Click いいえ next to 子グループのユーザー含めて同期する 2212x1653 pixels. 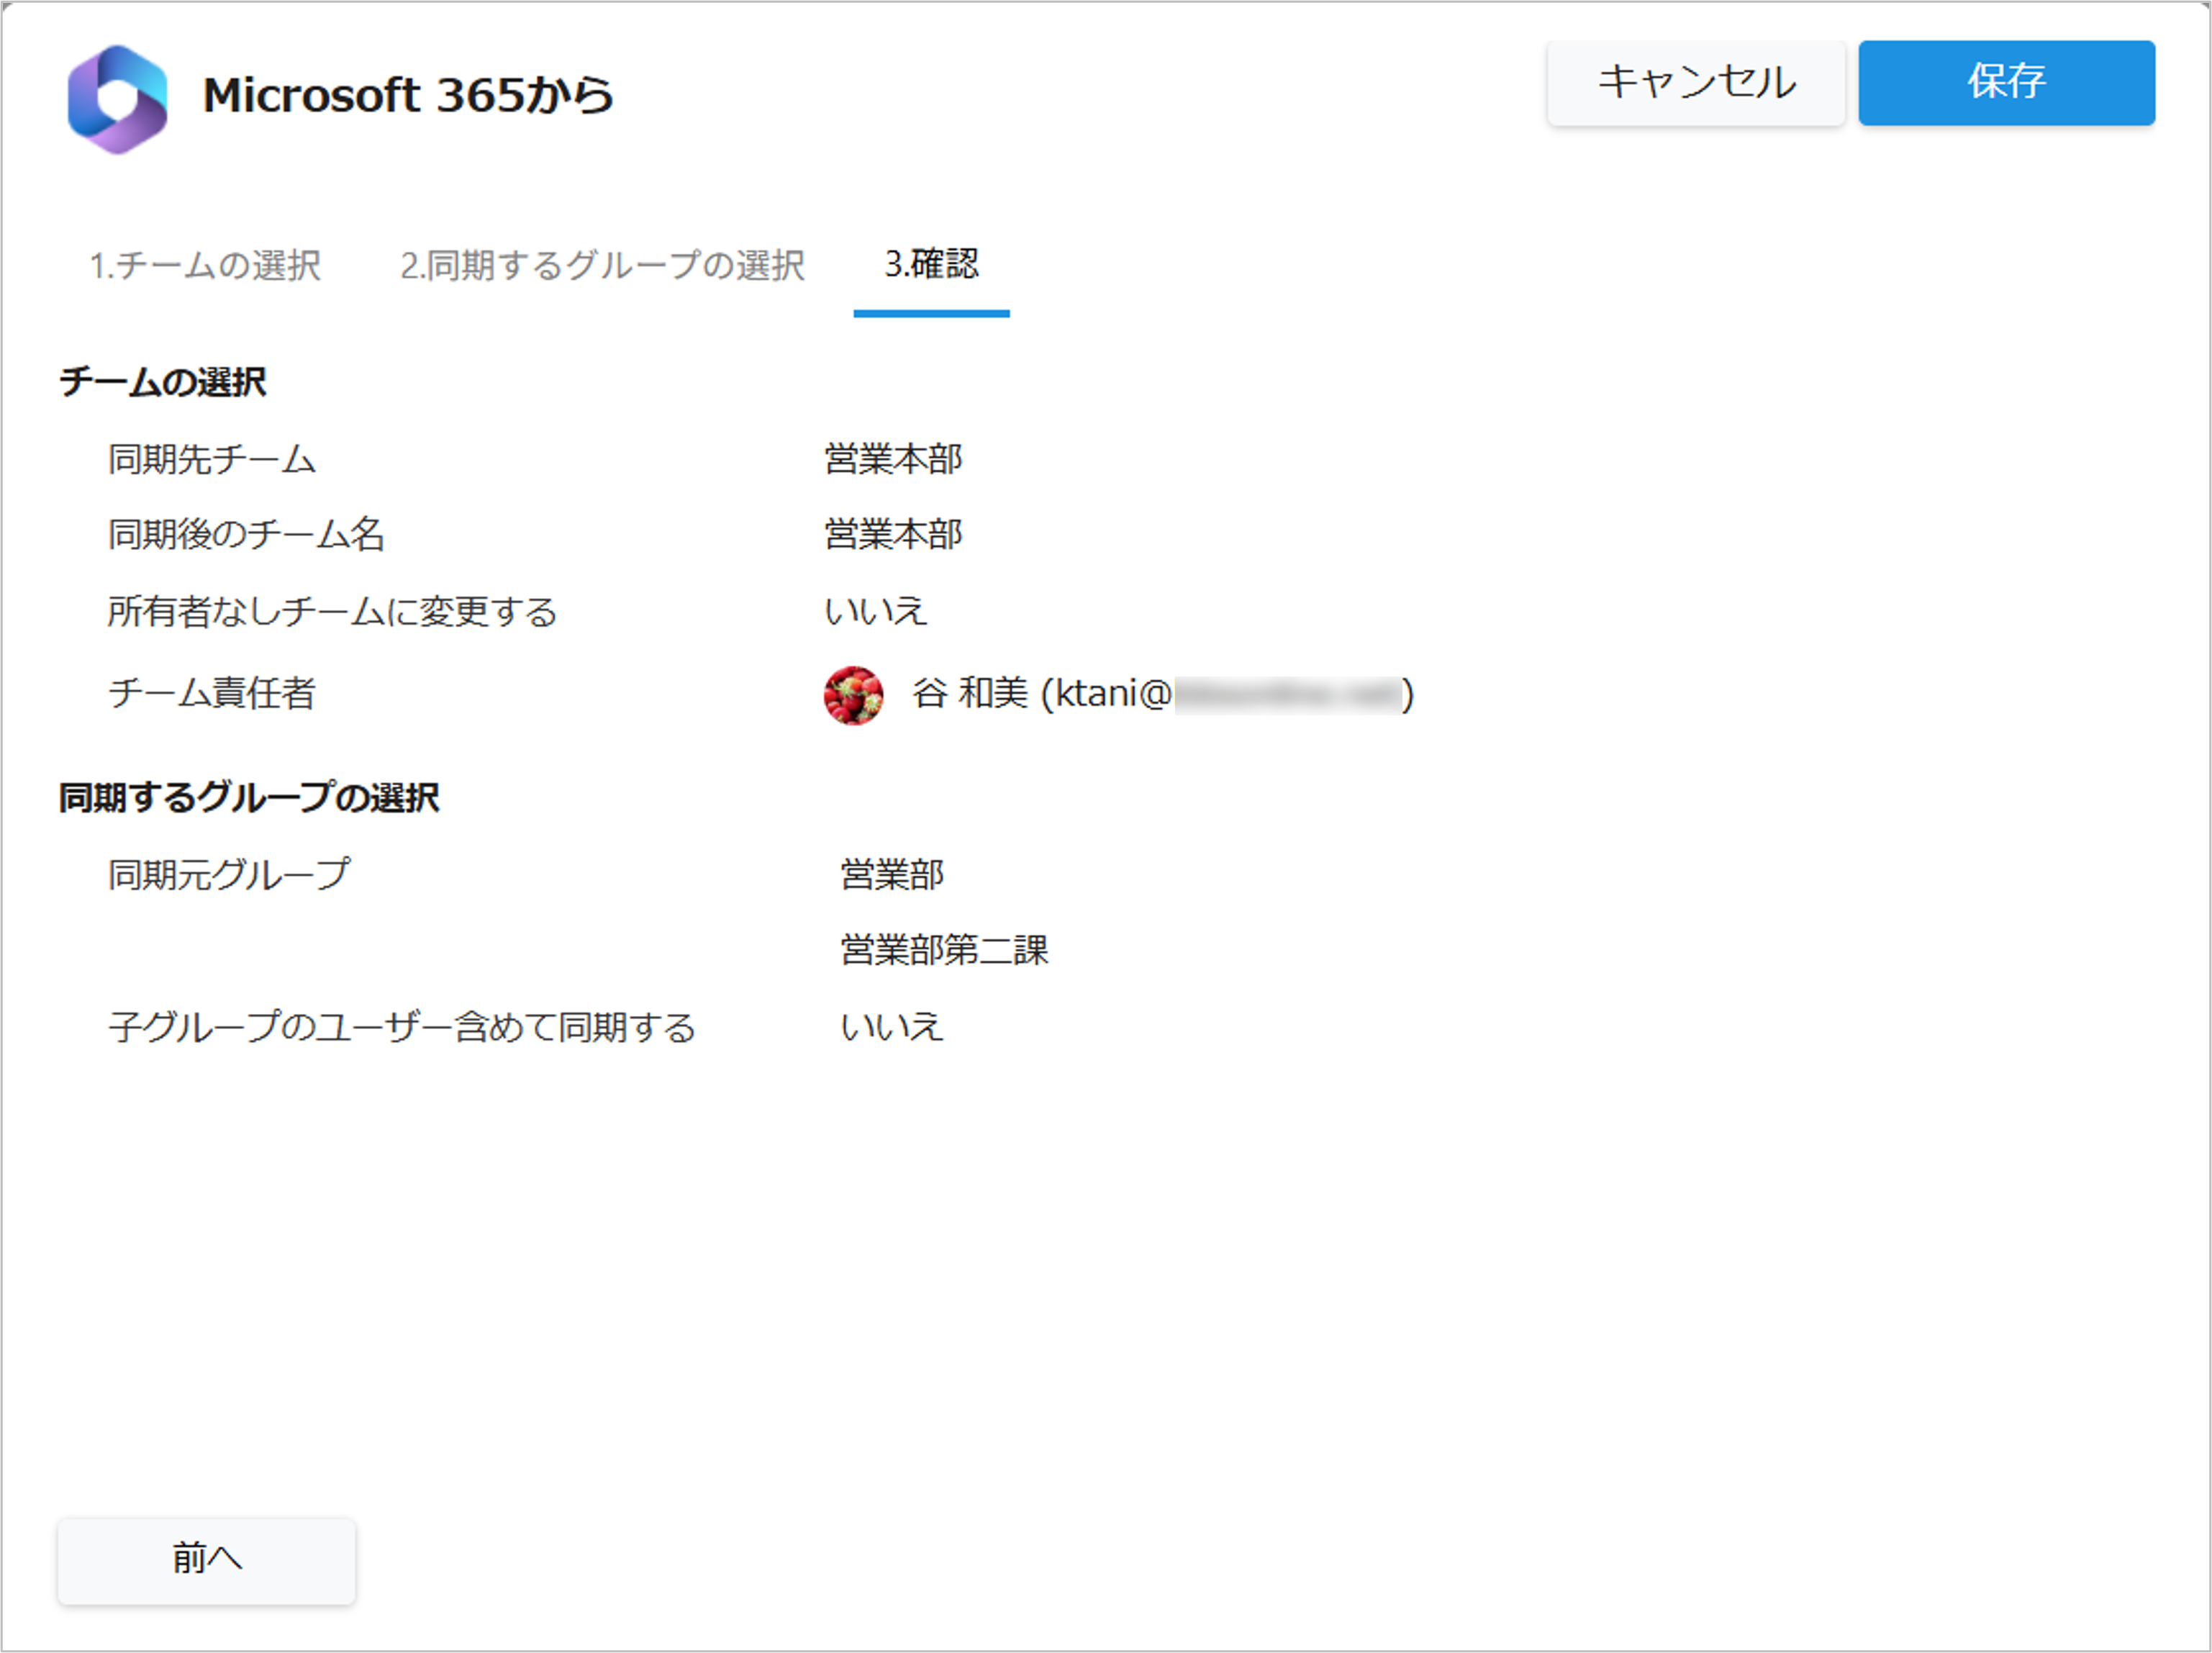click(x=891, y=1027)
